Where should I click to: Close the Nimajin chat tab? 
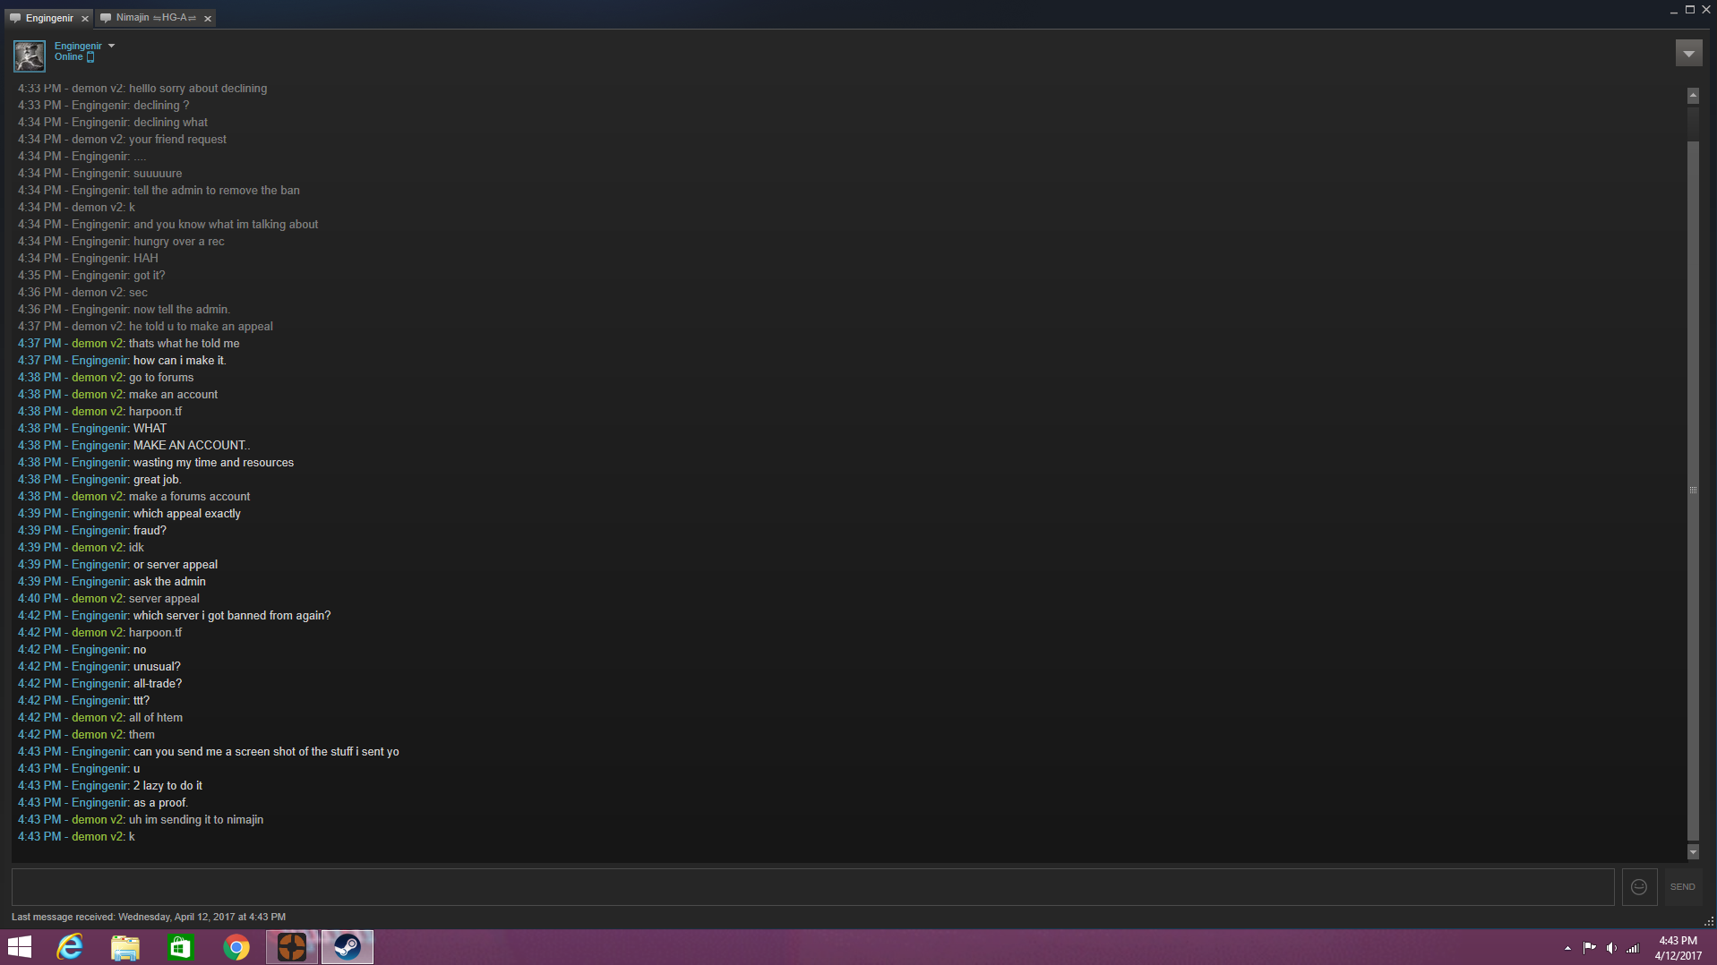(x=208, y=19)
